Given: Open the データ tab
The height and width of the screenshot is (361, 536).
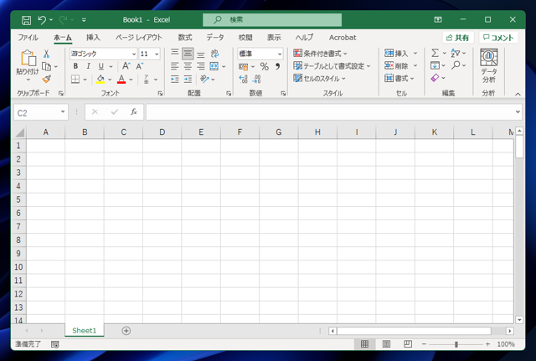Looking at the screenshot, I should pyautogui.click(x=215, y=38).
